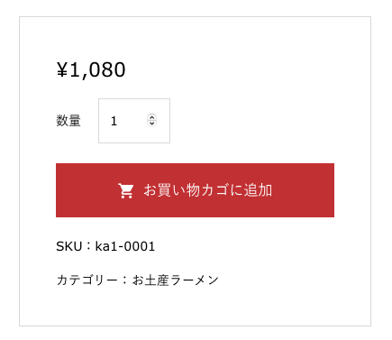Click the quantity spinner control

click(152, 121)
